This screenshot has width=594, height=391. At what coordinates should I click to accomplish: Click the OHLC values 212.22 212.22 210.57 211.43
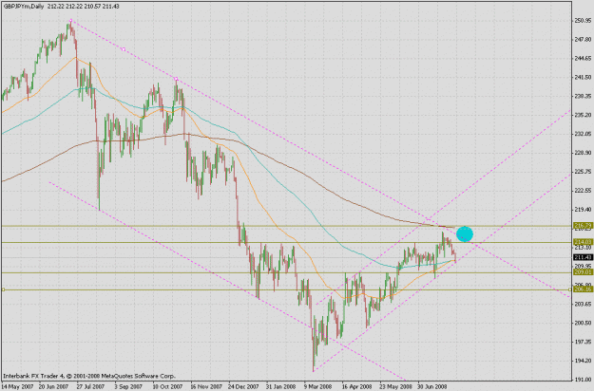click(84, 7)
